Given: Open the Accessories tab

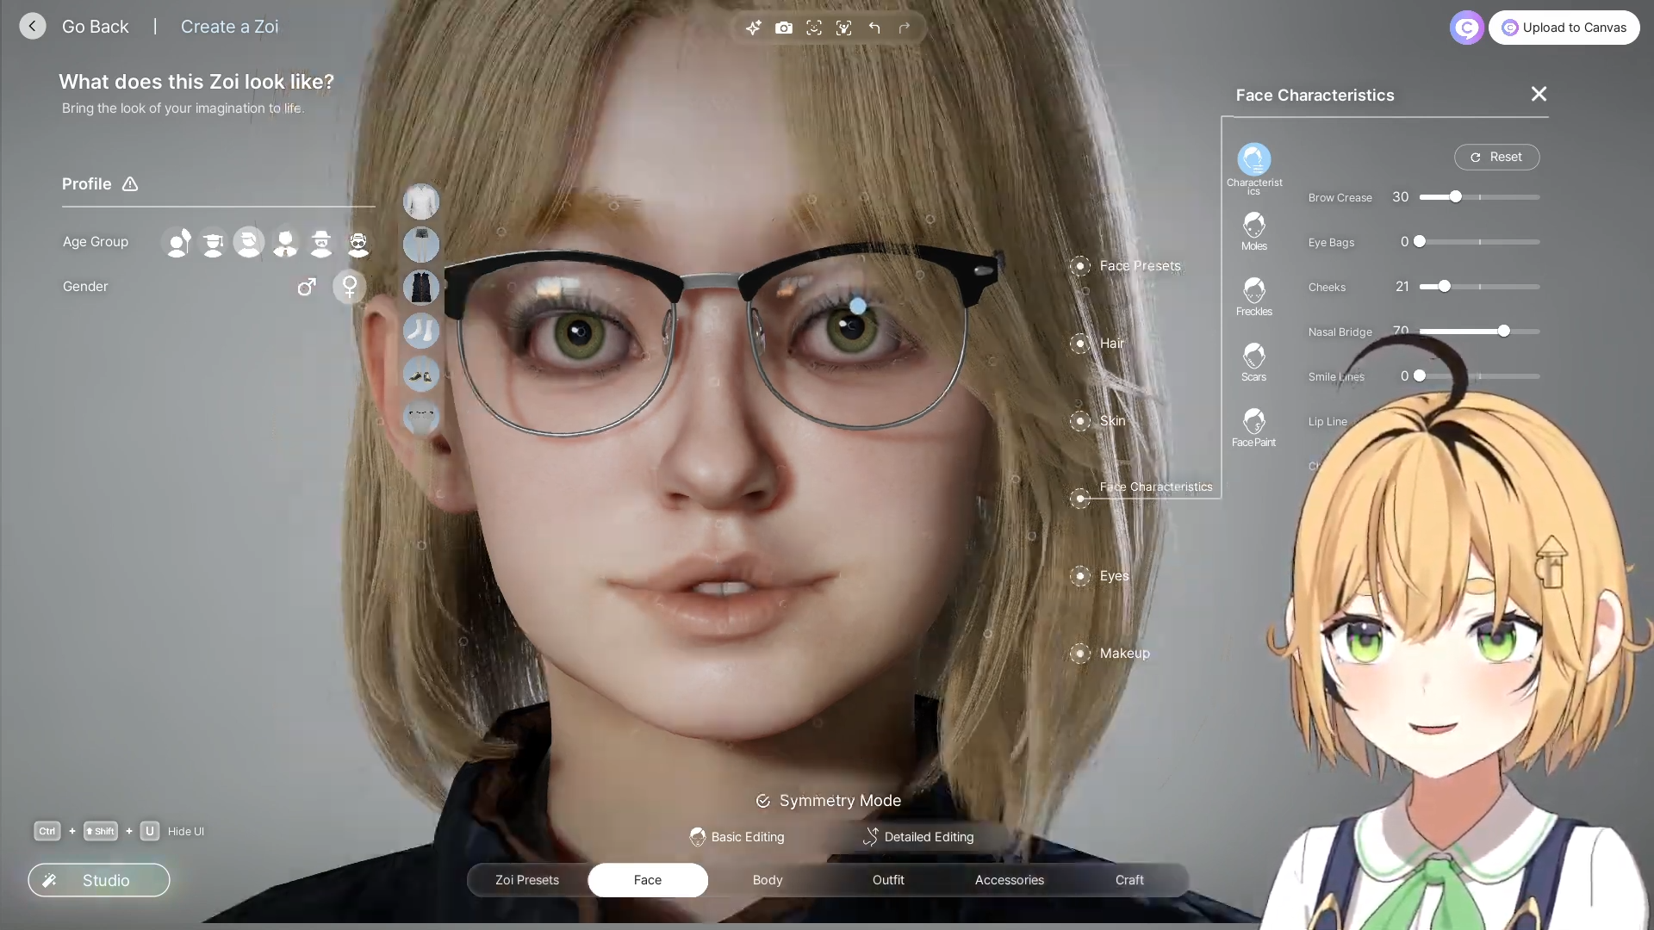Looking at the screenshot, I should pos(1009,880).
